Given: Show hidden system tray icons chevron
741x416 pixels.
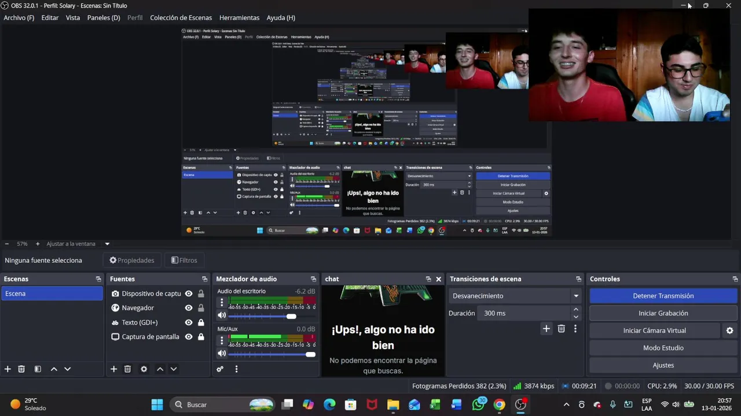Looking at the screenshot, I should tap(566, 404).
